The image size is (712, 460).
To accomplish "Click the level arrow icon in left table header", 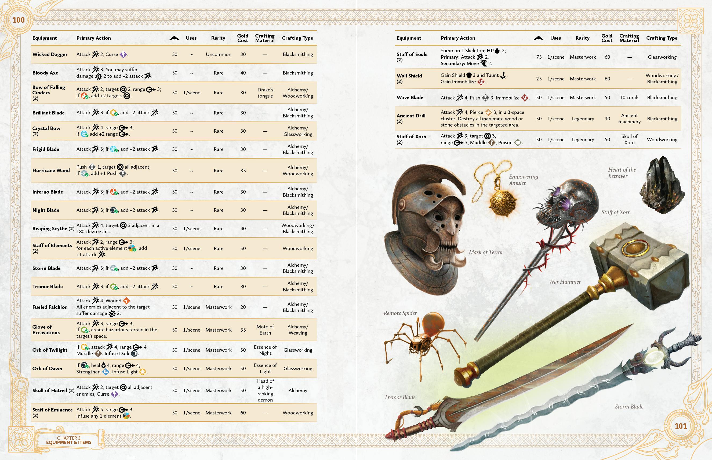I will tap(174, 38).
